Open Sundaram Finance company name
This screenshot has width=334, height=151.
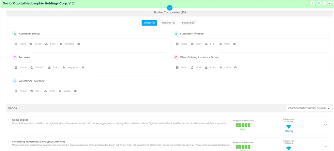click(192, 34)
